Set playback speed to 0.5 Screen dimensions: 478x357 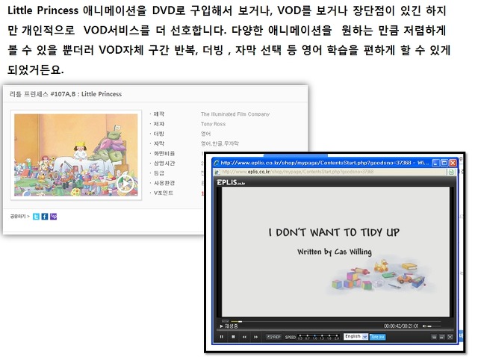click(x=300, y=337)
